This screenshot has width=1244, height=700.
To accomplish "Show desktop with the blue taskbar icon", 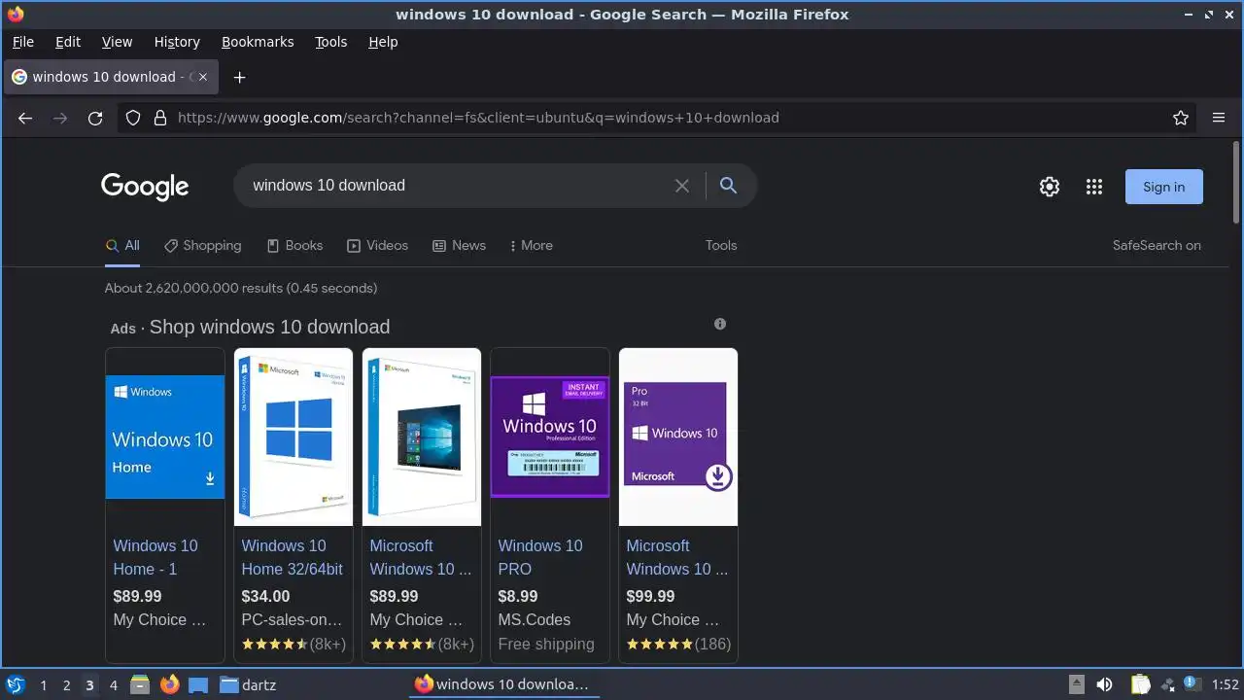I will pyautogui.click(x=198, y=685).
